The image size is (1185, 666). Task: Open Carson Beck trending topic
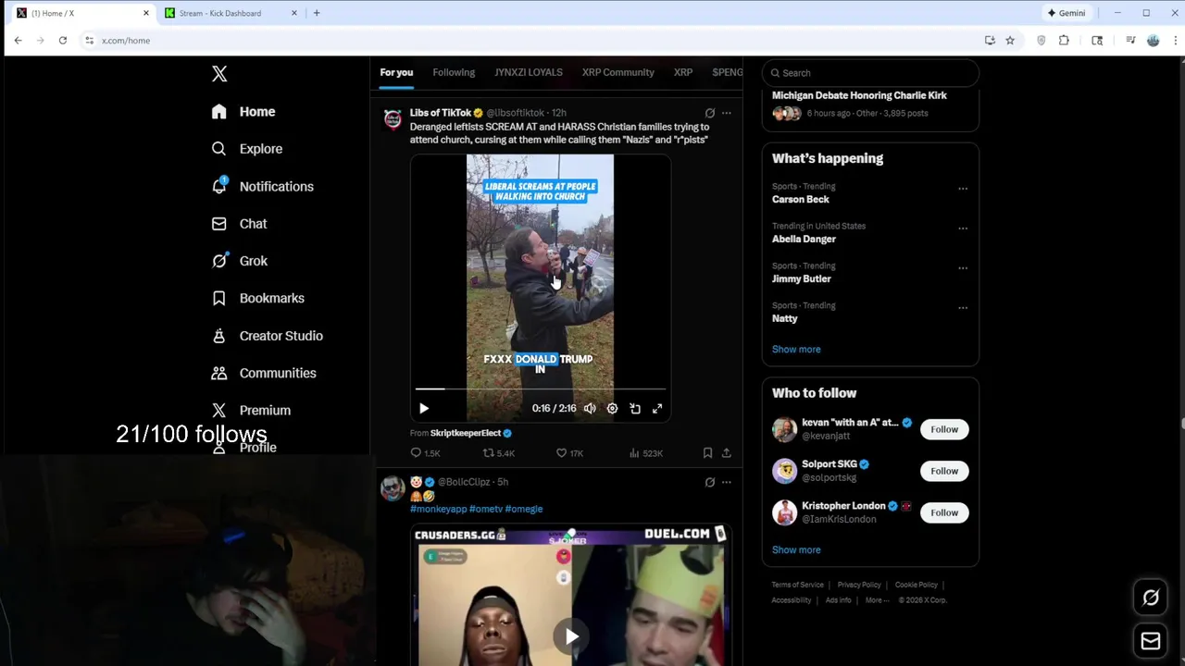pos(801,200)
